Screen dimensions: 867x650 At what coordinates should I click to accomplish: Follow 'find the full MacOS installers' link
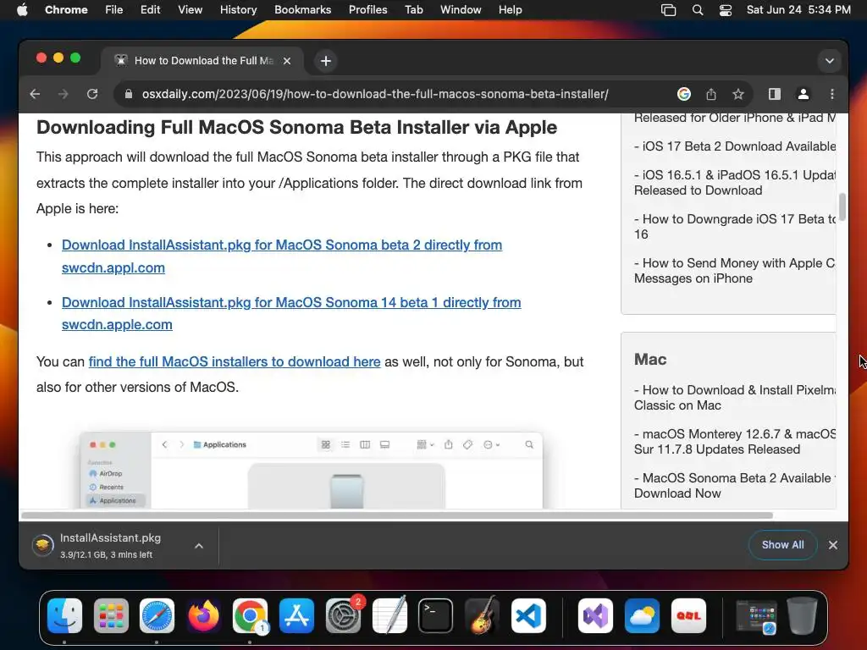click(x=235, y=361)
